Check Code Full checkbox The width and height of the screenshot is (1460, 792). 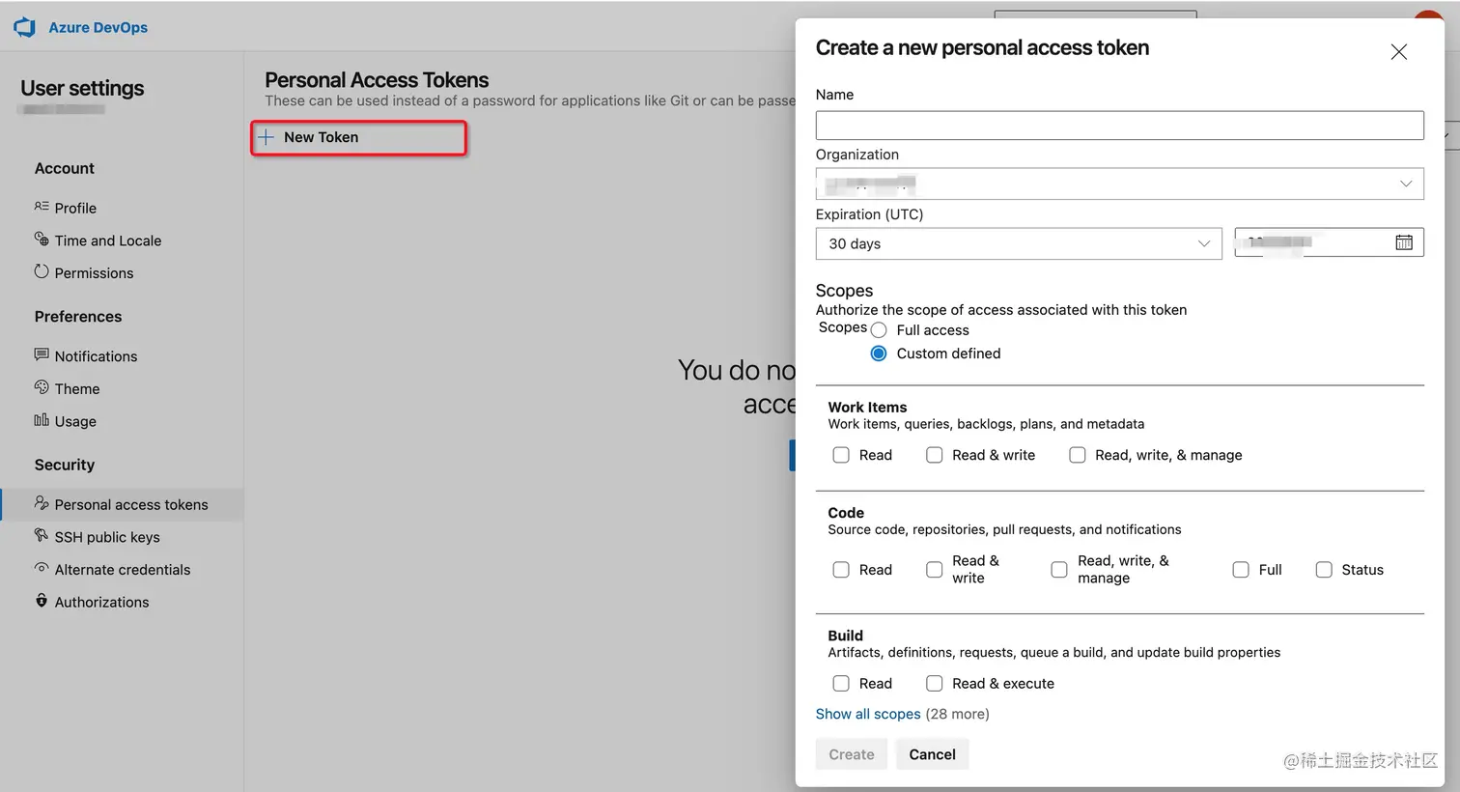pyautogui.click(x=1241, y=570)
